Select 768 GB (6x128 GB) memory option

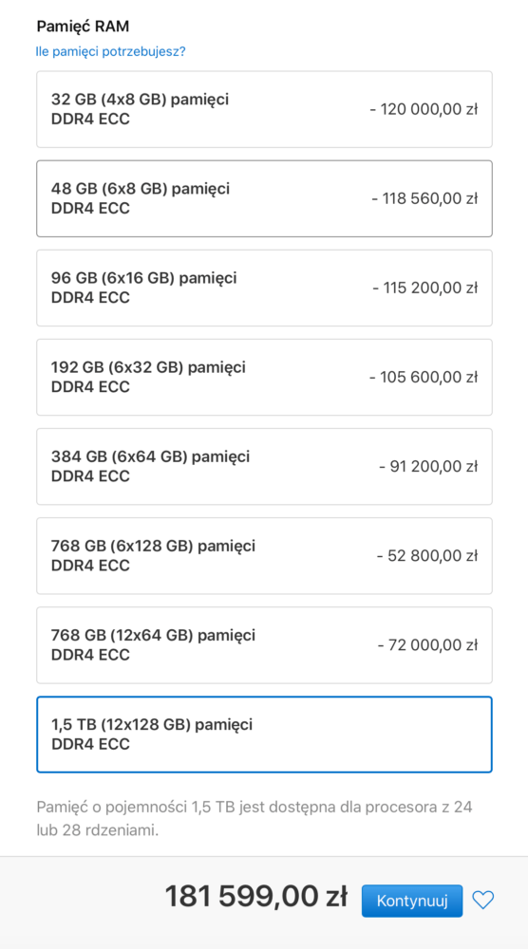click(264, 555)
